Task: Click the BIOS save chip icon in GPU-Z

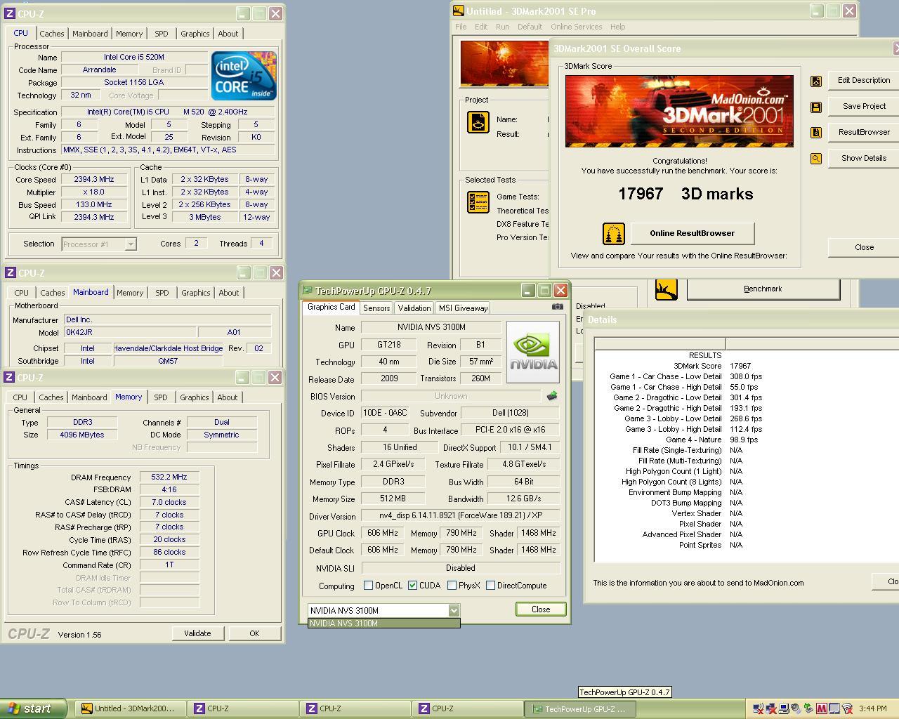Action: point(552,396)
